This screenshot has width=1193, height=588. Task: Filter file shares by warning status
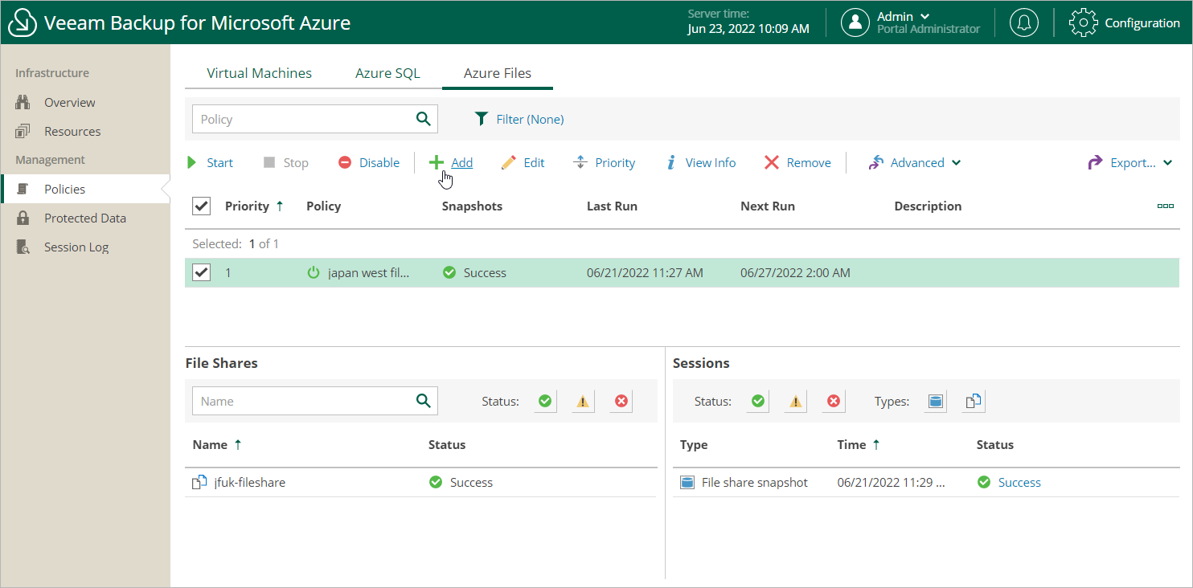tap(583, 401)
